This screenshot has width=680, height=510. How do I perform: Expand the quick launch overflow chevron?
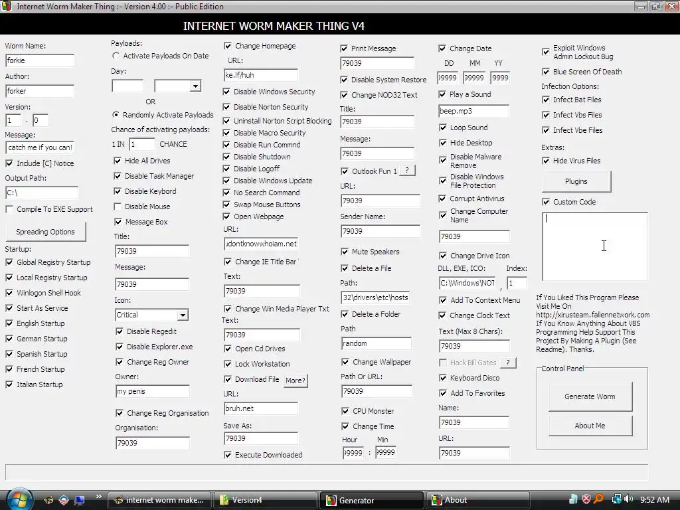pyautogui.click(x=99, y=497)
